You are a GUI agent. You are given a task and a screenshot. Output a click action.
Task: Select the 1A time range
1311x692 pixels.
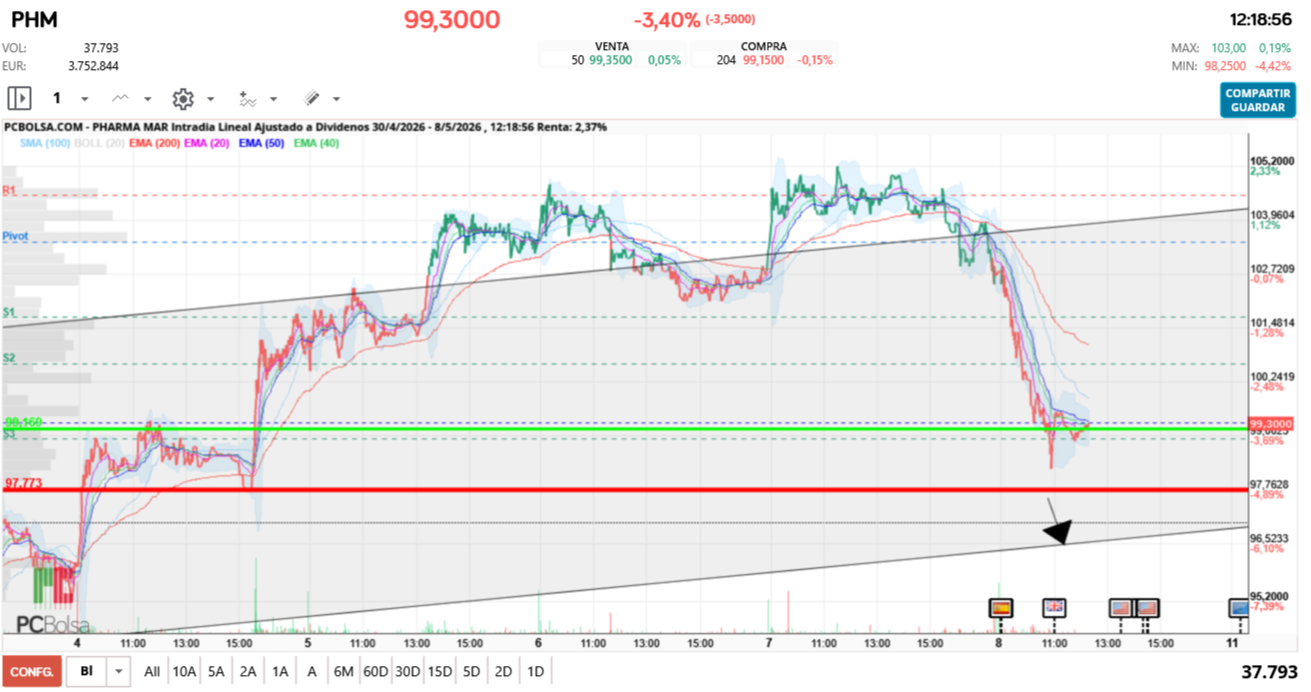tap(280, 672)
